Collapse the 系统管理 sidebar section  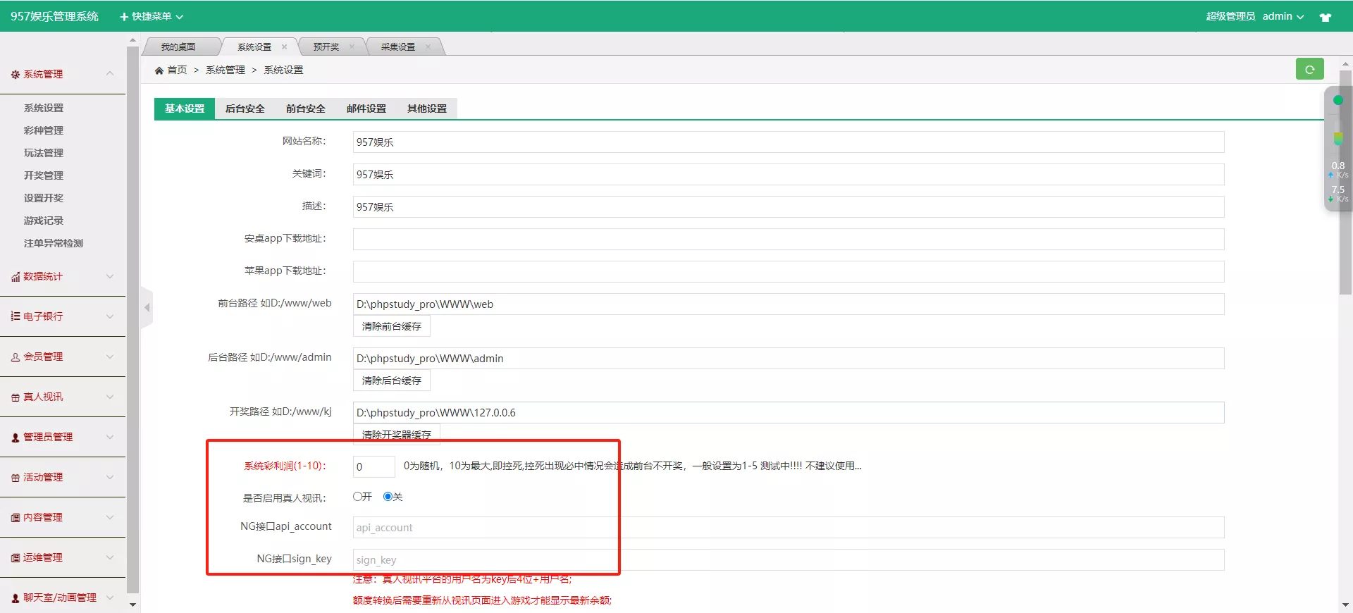[110, 74]
